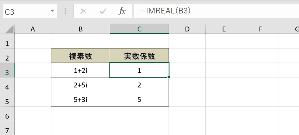The height and width of the screenshot is (135, 299).
Task: Click the Name Box showing C3
Action: pos(30,11)
